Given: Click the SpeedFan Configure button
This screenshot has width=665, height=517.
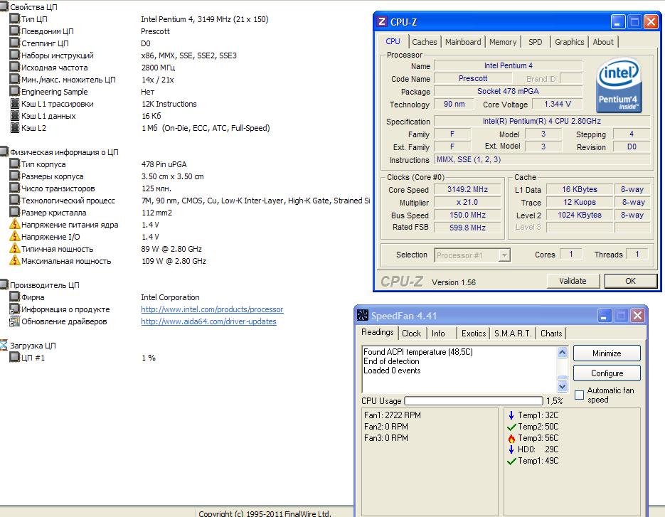Looking at the screenshot, I should click(x=607, y=373).
